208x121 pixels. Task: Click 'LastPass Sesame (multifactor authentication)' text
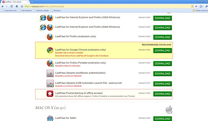80,73
